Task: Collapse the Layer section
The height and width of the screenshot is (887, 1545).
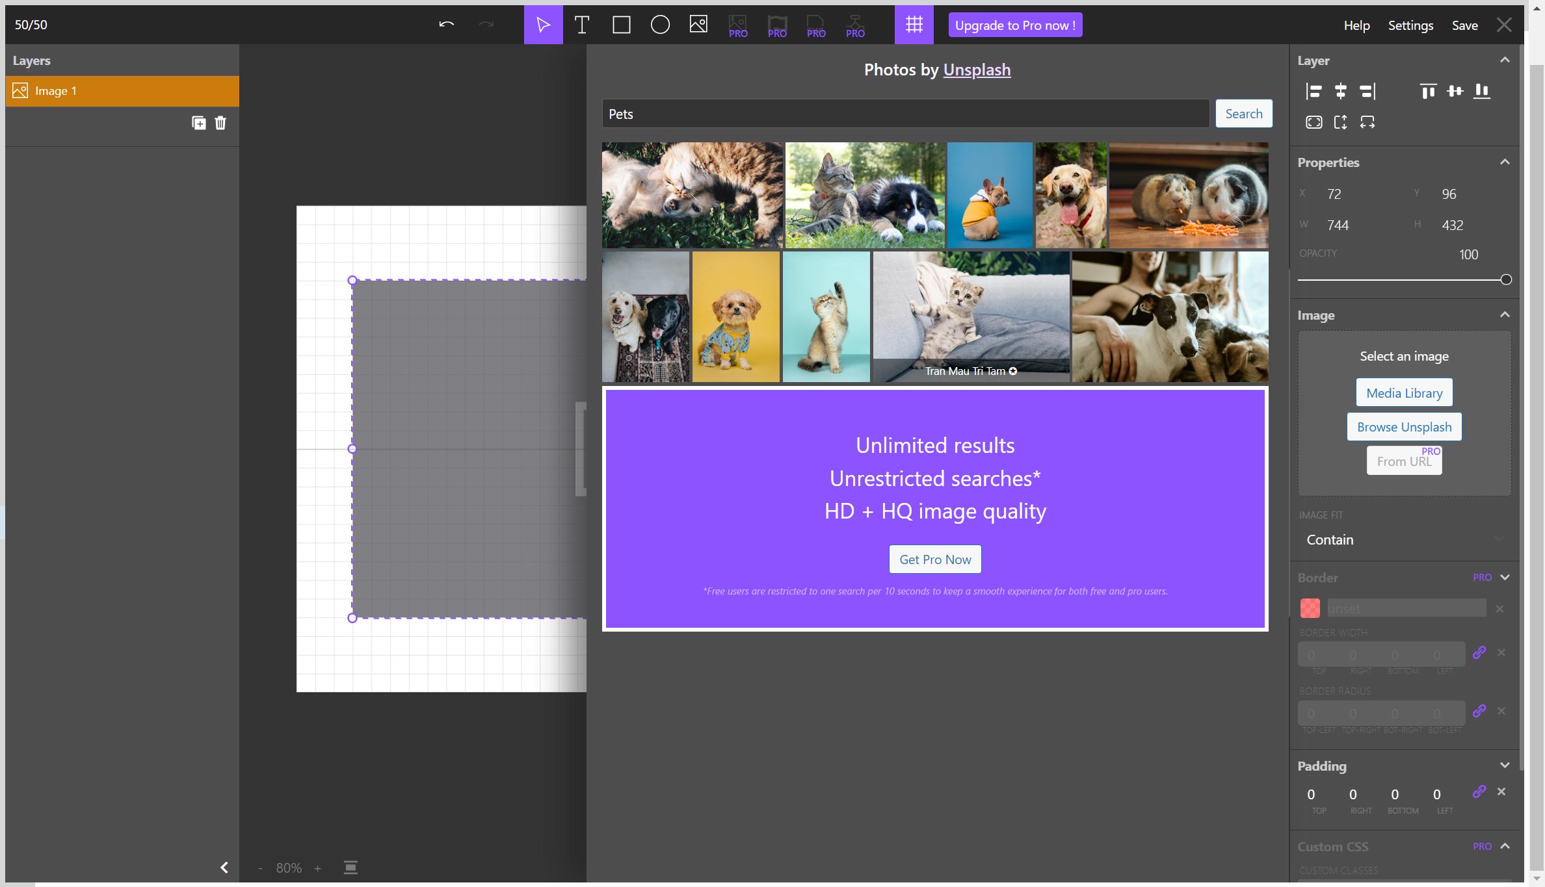Action: pyautogui.click(x=1505, y=60)
